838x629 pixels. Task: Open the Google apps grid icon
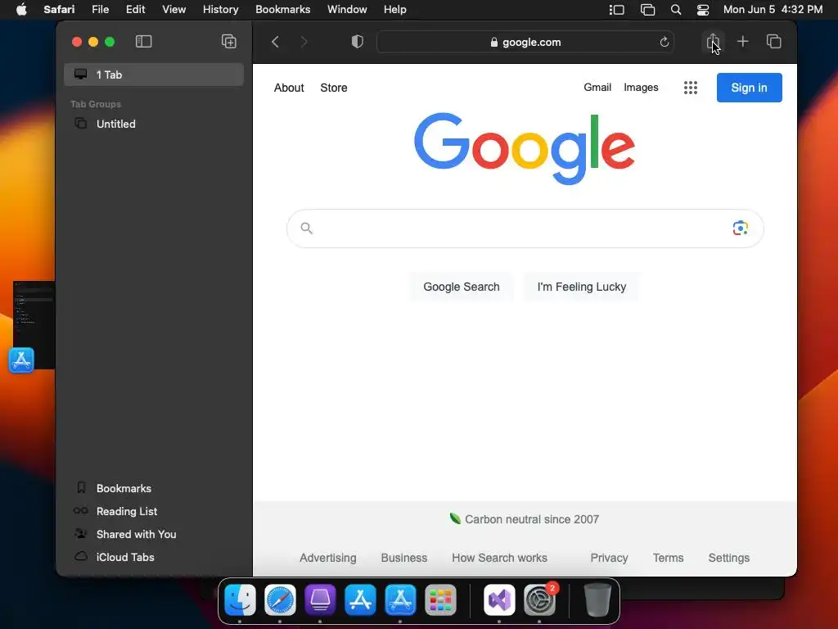691,88
